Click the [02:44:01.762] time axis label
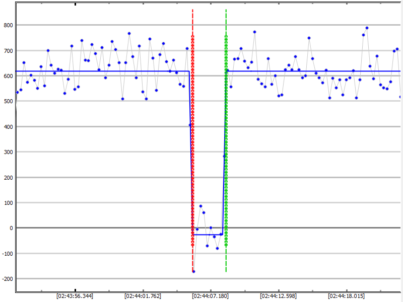 tap(143, 296)
